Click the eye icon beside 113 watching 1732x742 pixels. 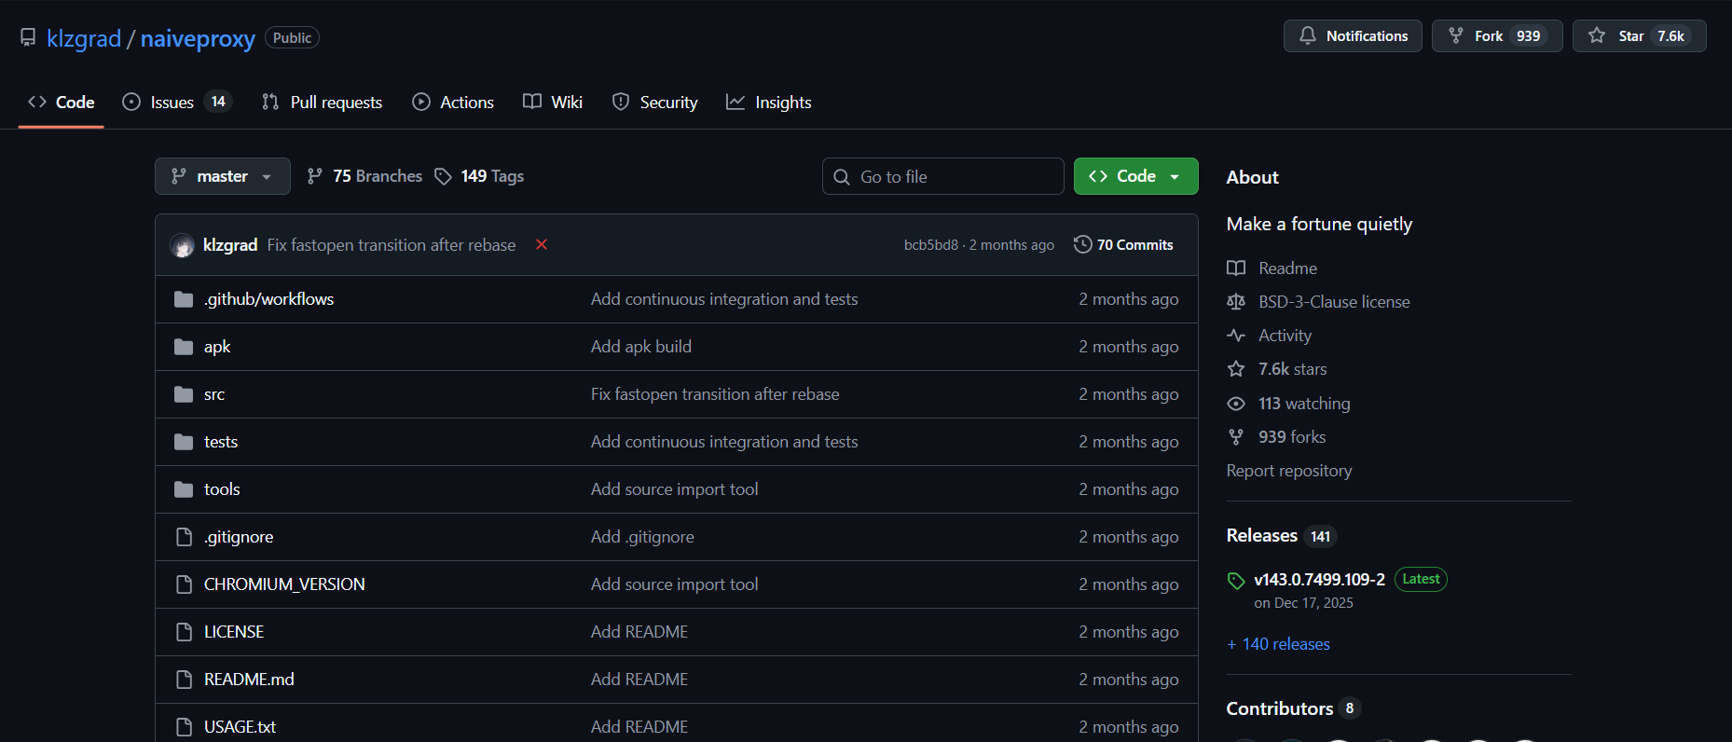(x=1236, y=404)
